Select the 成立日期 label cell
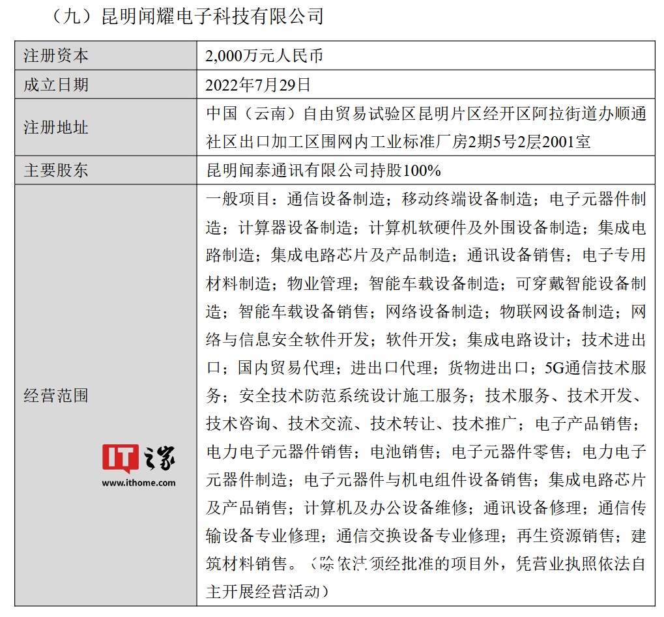Screen dimensions: 664x617 pyautogui.click(x=106, y=84)
